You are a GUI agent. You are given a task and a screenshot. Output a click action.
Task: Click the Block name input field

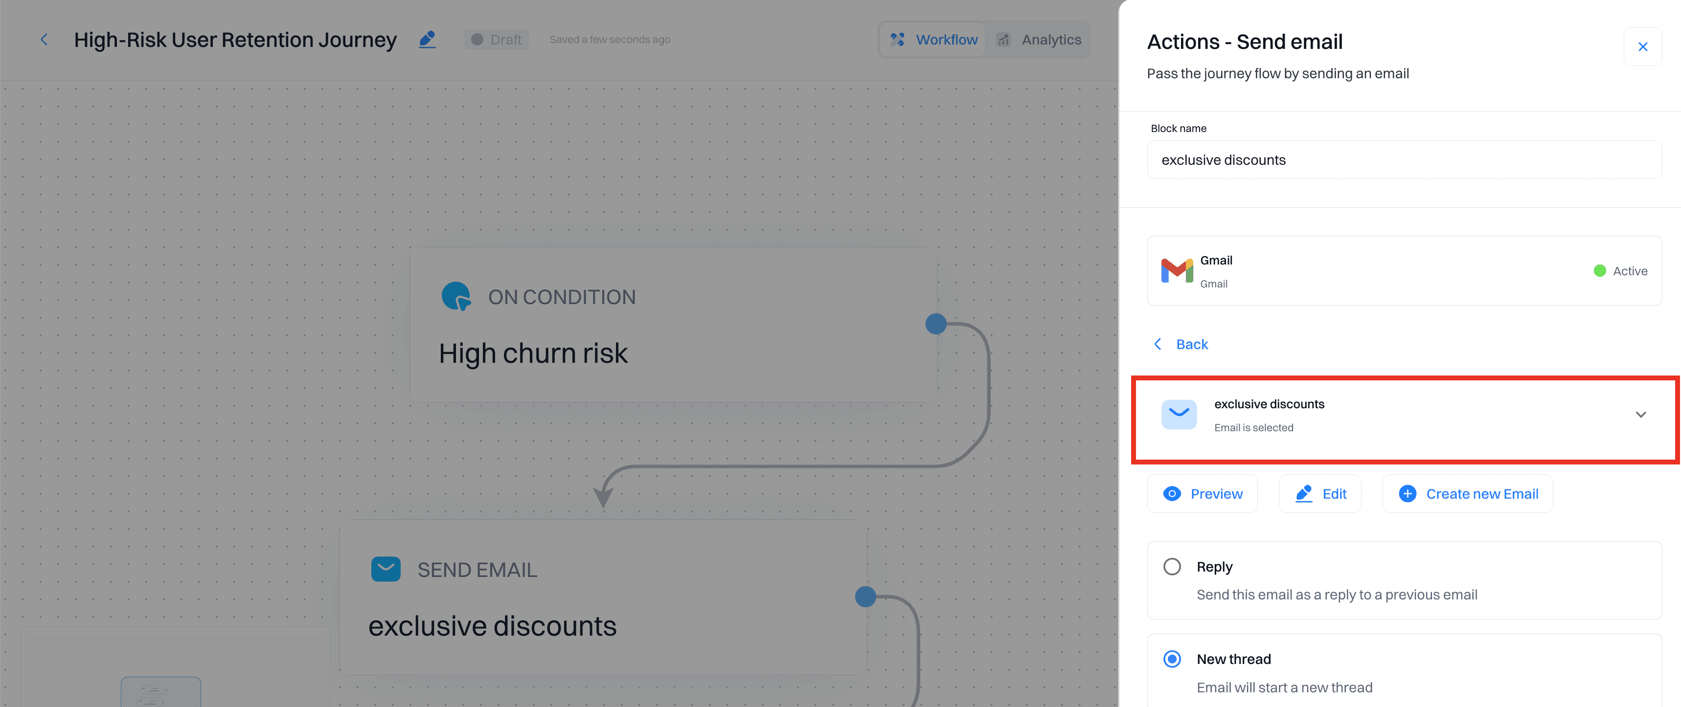coord(1403,159)
